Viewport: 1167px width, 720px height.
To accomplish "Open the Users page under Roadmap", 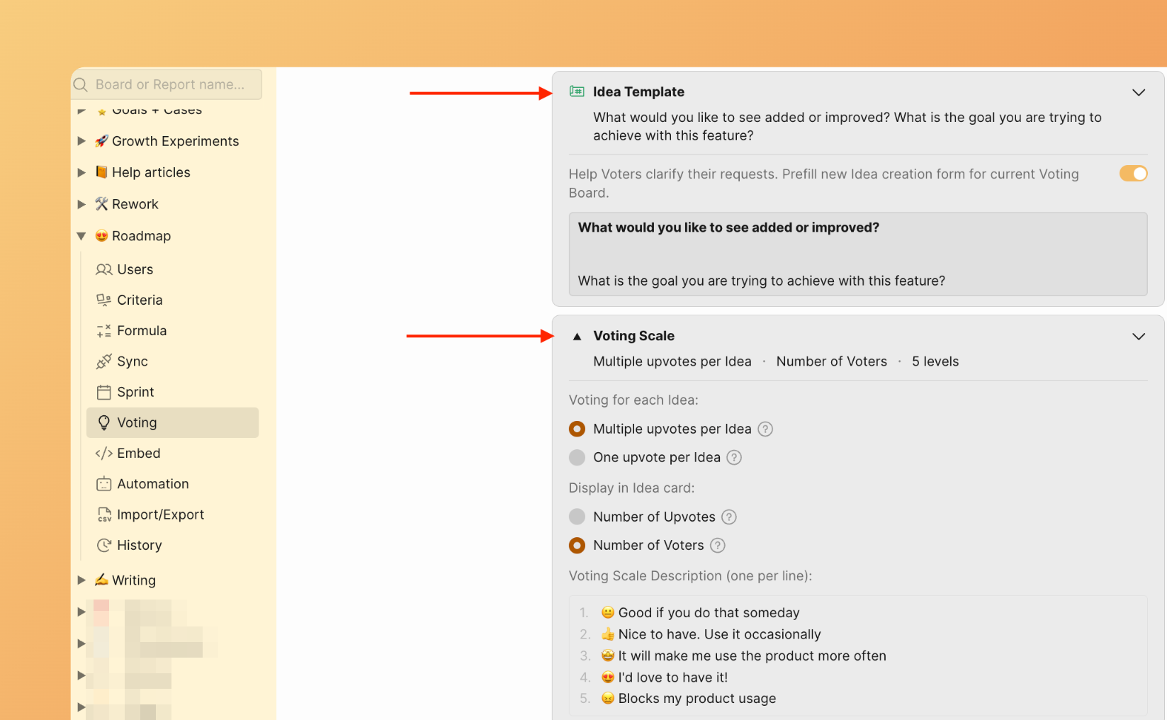I will [x=135, y=269].
